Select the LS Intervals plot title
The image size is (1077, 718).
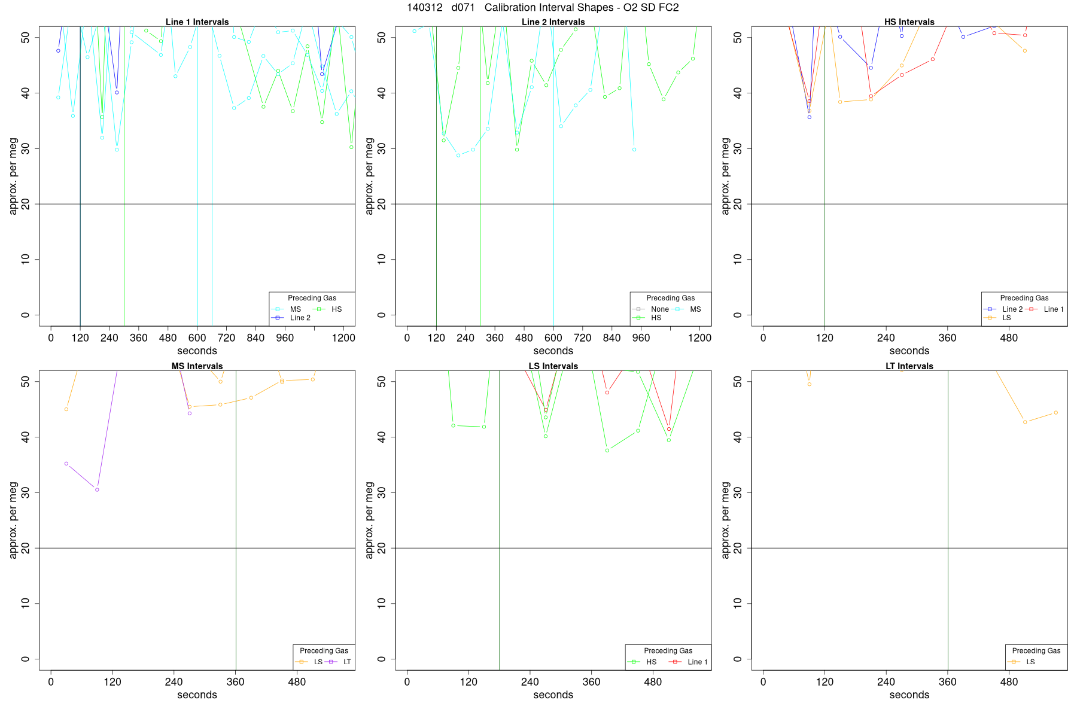[x=553, y=366]
